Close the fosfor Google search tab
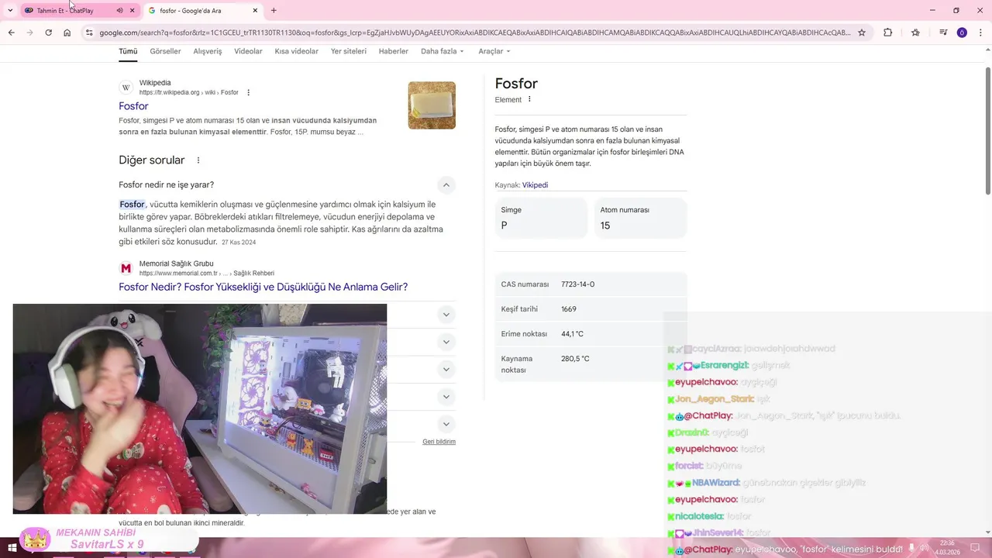This screenshot has width=992, height=558. click(x=255, y=10)
